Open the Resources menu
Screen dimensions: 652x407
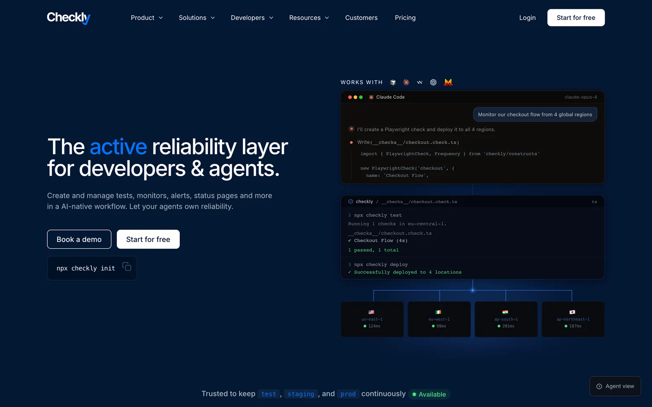click(x=309, y=18)
